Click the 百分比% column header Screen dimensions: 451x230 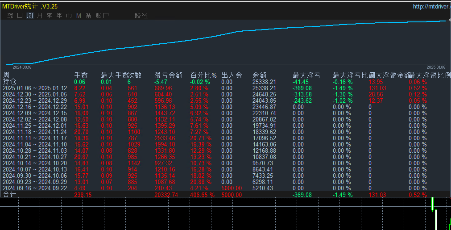coord(203,75)
